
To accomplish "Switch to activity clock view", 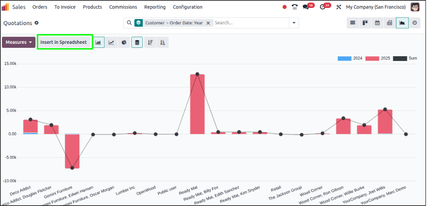I will [x=415, y=23].
